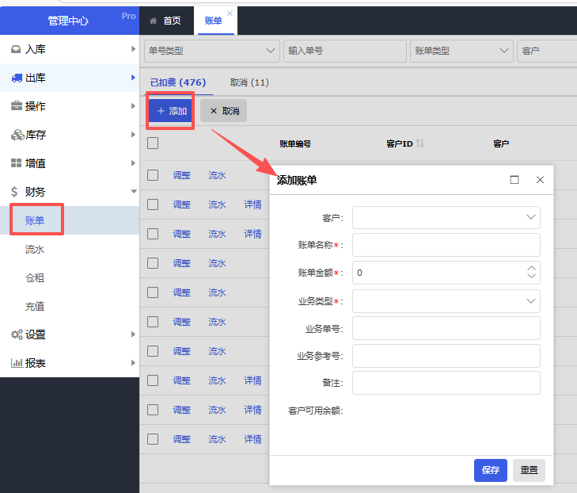This screenshot has width=577, height=493.
Task: Click the cubes icon beside 库存
Action: click(16, 135)
